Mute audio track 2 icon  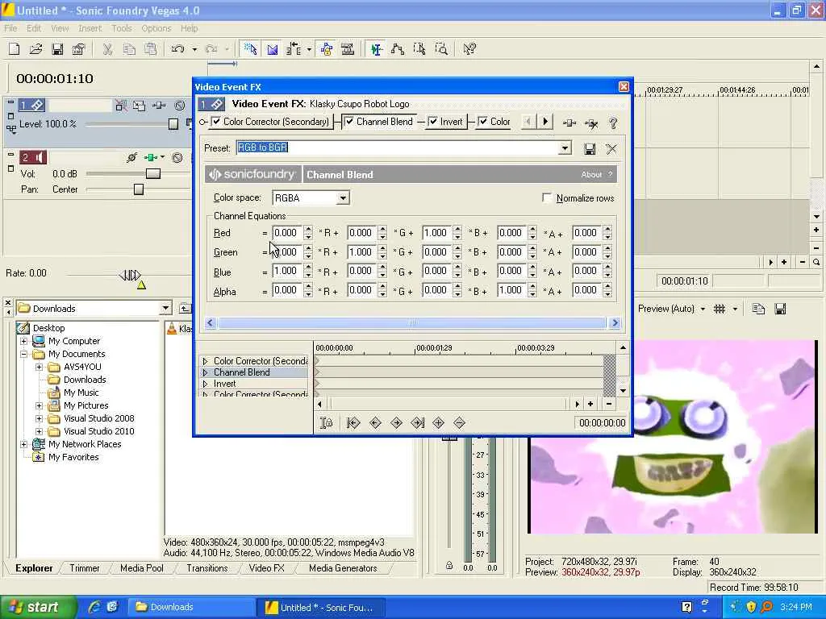point(177,157)
